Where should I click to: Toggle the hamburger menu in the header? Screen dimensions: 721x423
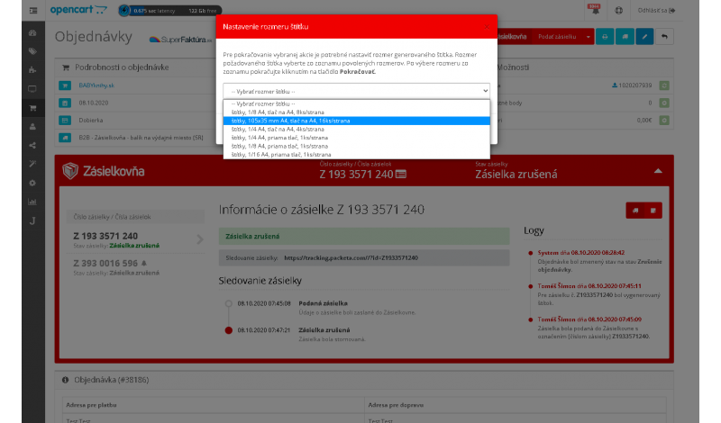(33, 10)
